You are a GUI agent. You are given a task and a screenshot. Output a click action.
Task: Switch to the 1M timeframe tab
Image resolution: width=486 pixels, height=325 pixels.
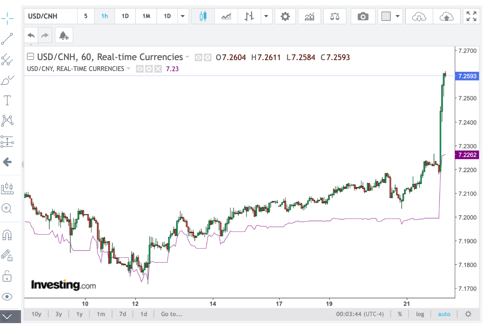pyautogui.click(x=146, y=16)
